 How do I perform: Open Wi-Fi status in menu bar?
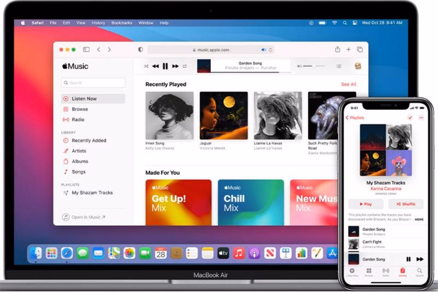335,23
